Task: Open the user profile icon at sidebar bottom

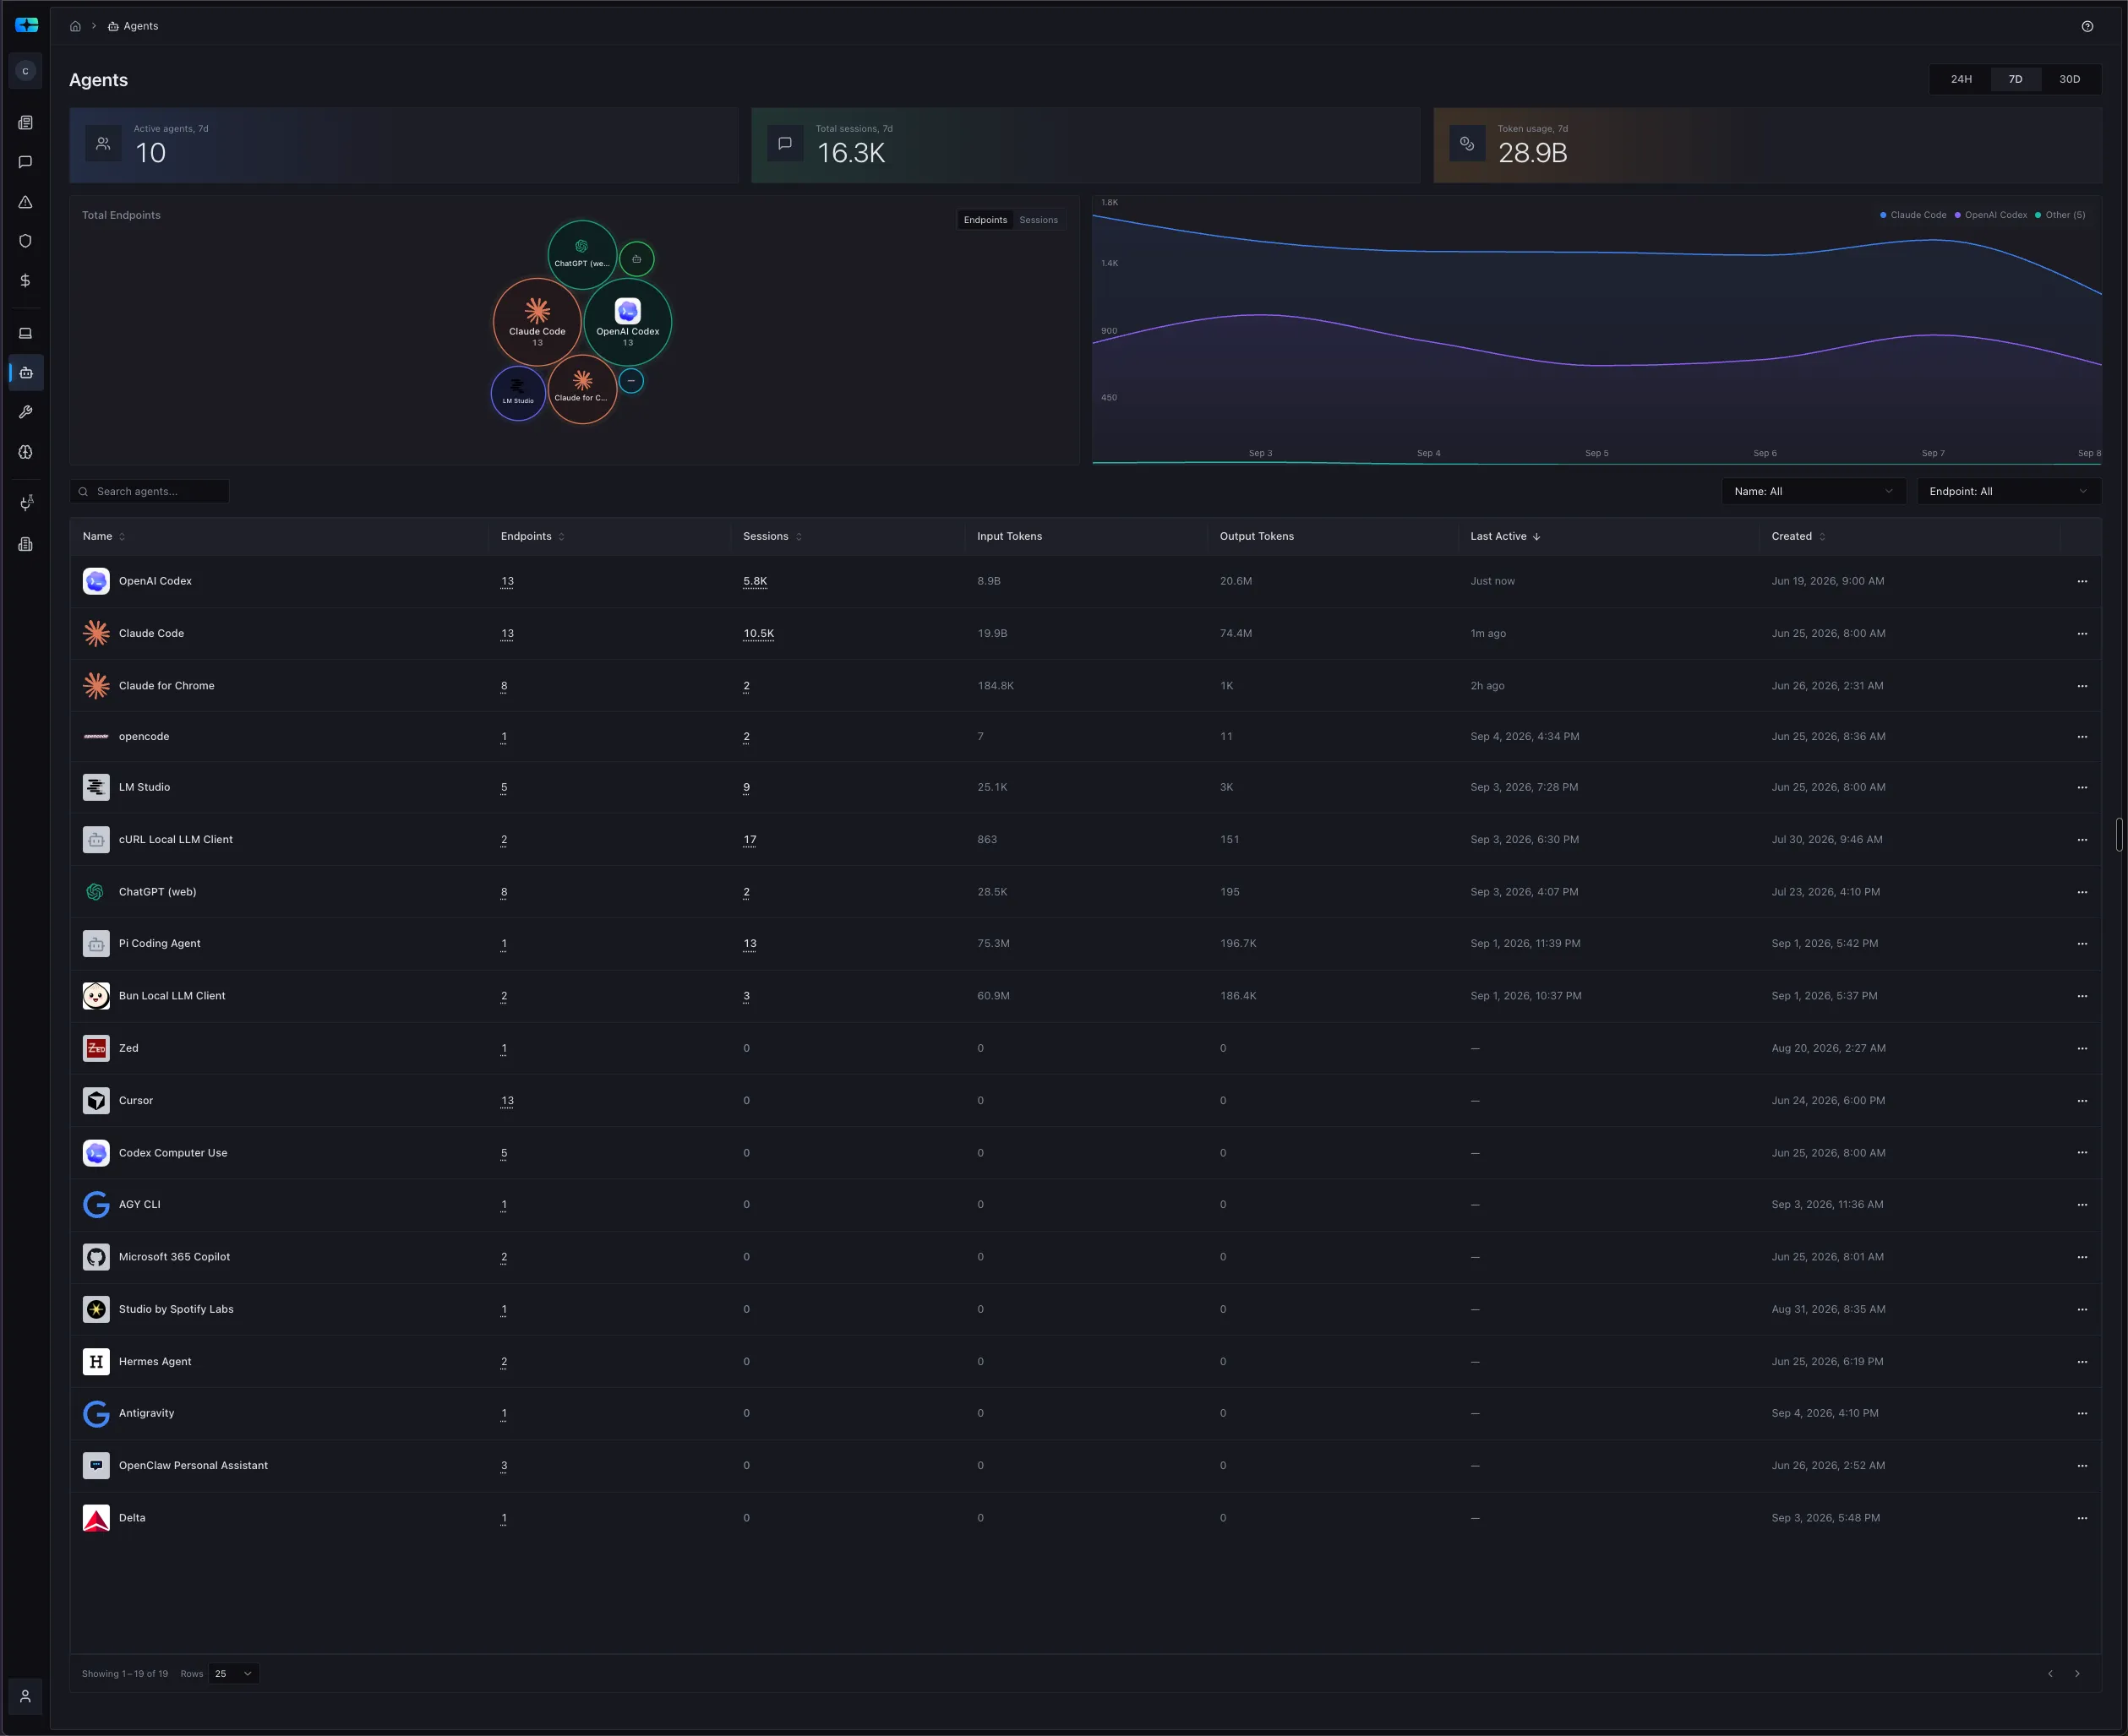Action: [x=26, y=1696]
